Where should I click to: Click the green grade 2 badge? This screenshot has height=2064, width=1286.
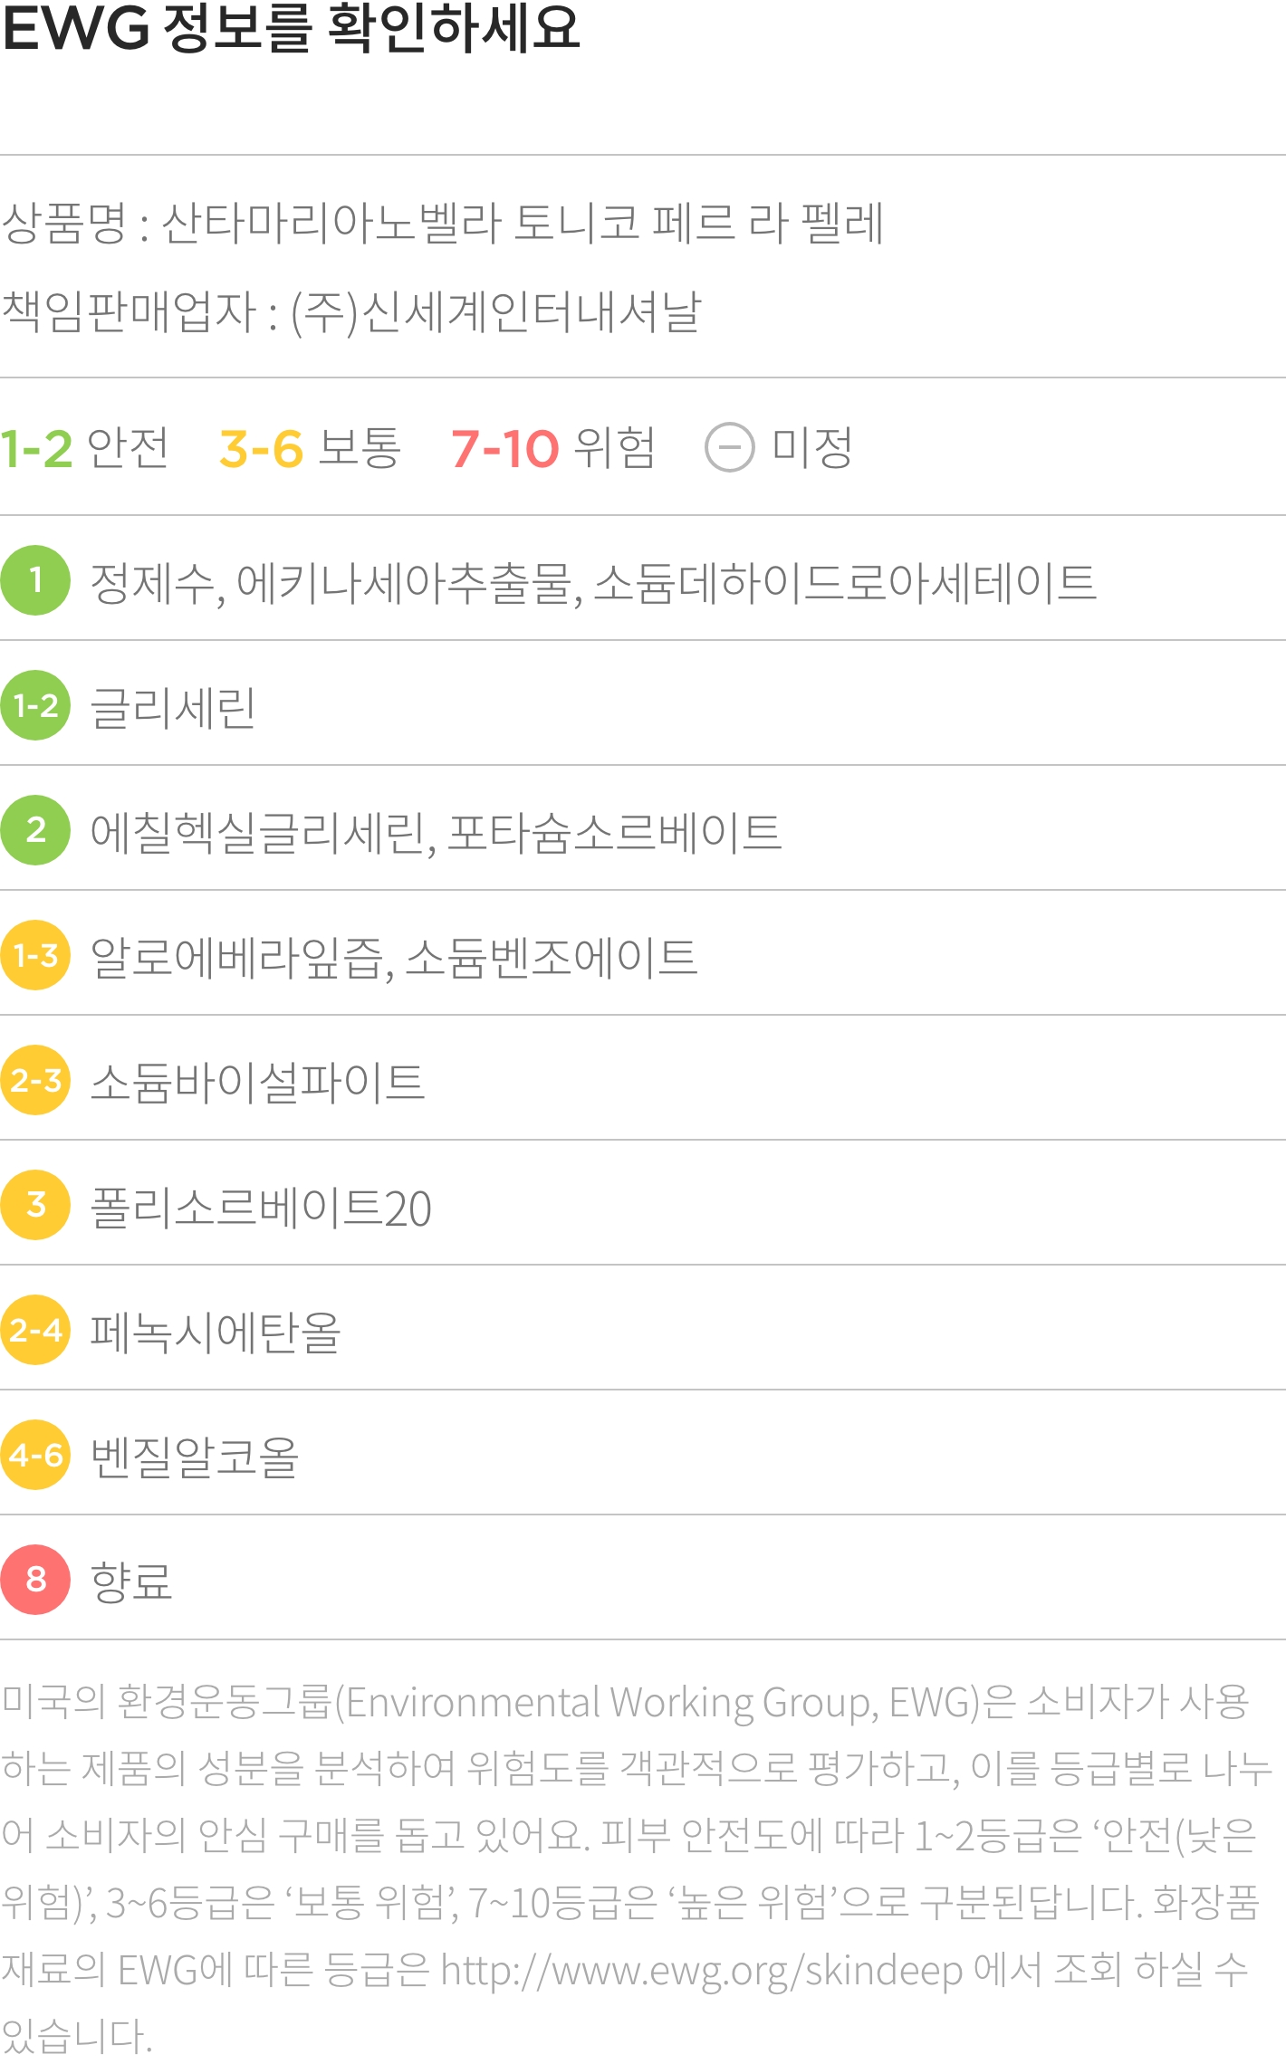(x=35, y=830)
